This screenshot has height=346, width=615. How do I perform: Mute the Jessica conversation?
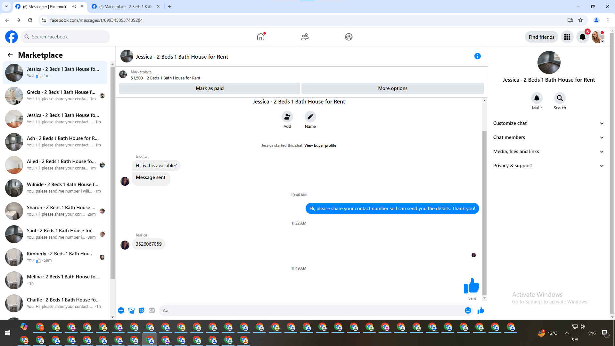click(x=537, y=98)
